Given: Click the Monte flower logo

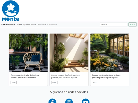Looking at the screenshot, I should (11, 11).
